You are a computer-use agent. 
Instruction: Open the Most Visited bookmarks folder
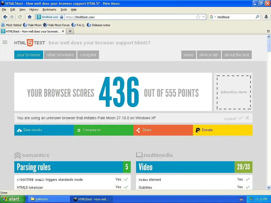pos(11,25)
